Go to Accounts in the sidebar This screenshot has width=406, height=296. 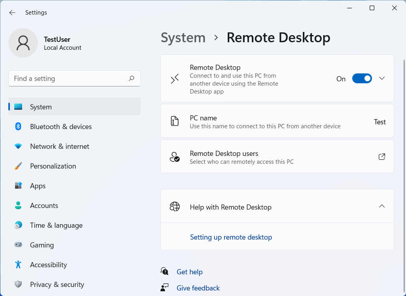[x=44, y=206]
